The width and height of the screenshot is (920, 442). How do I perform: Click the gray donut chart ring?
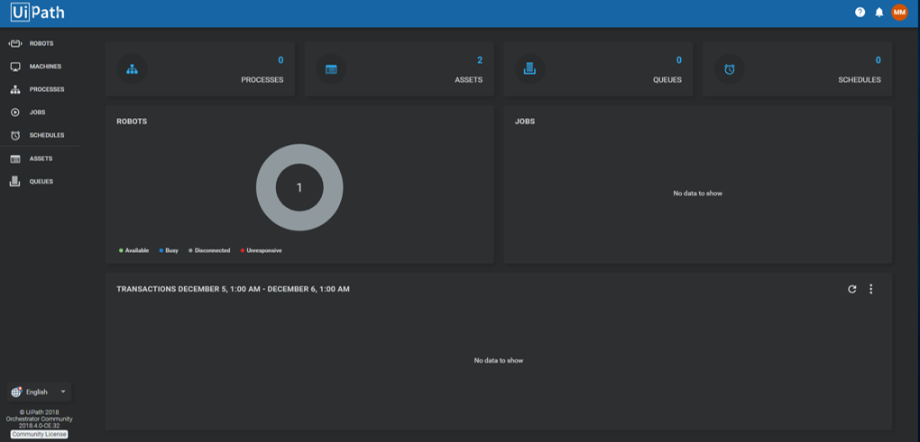point(266,188)
